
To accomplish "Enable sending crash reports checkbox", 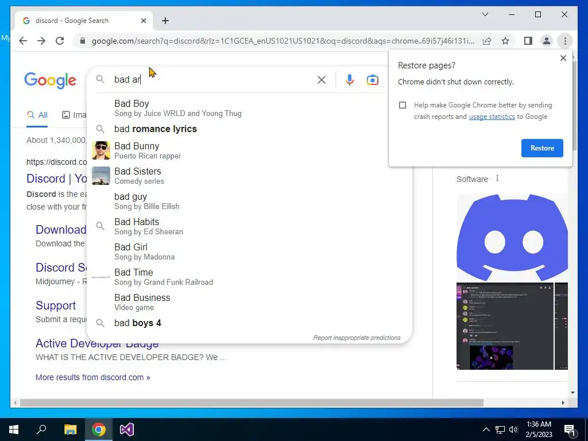I will [x=403, y=105].
